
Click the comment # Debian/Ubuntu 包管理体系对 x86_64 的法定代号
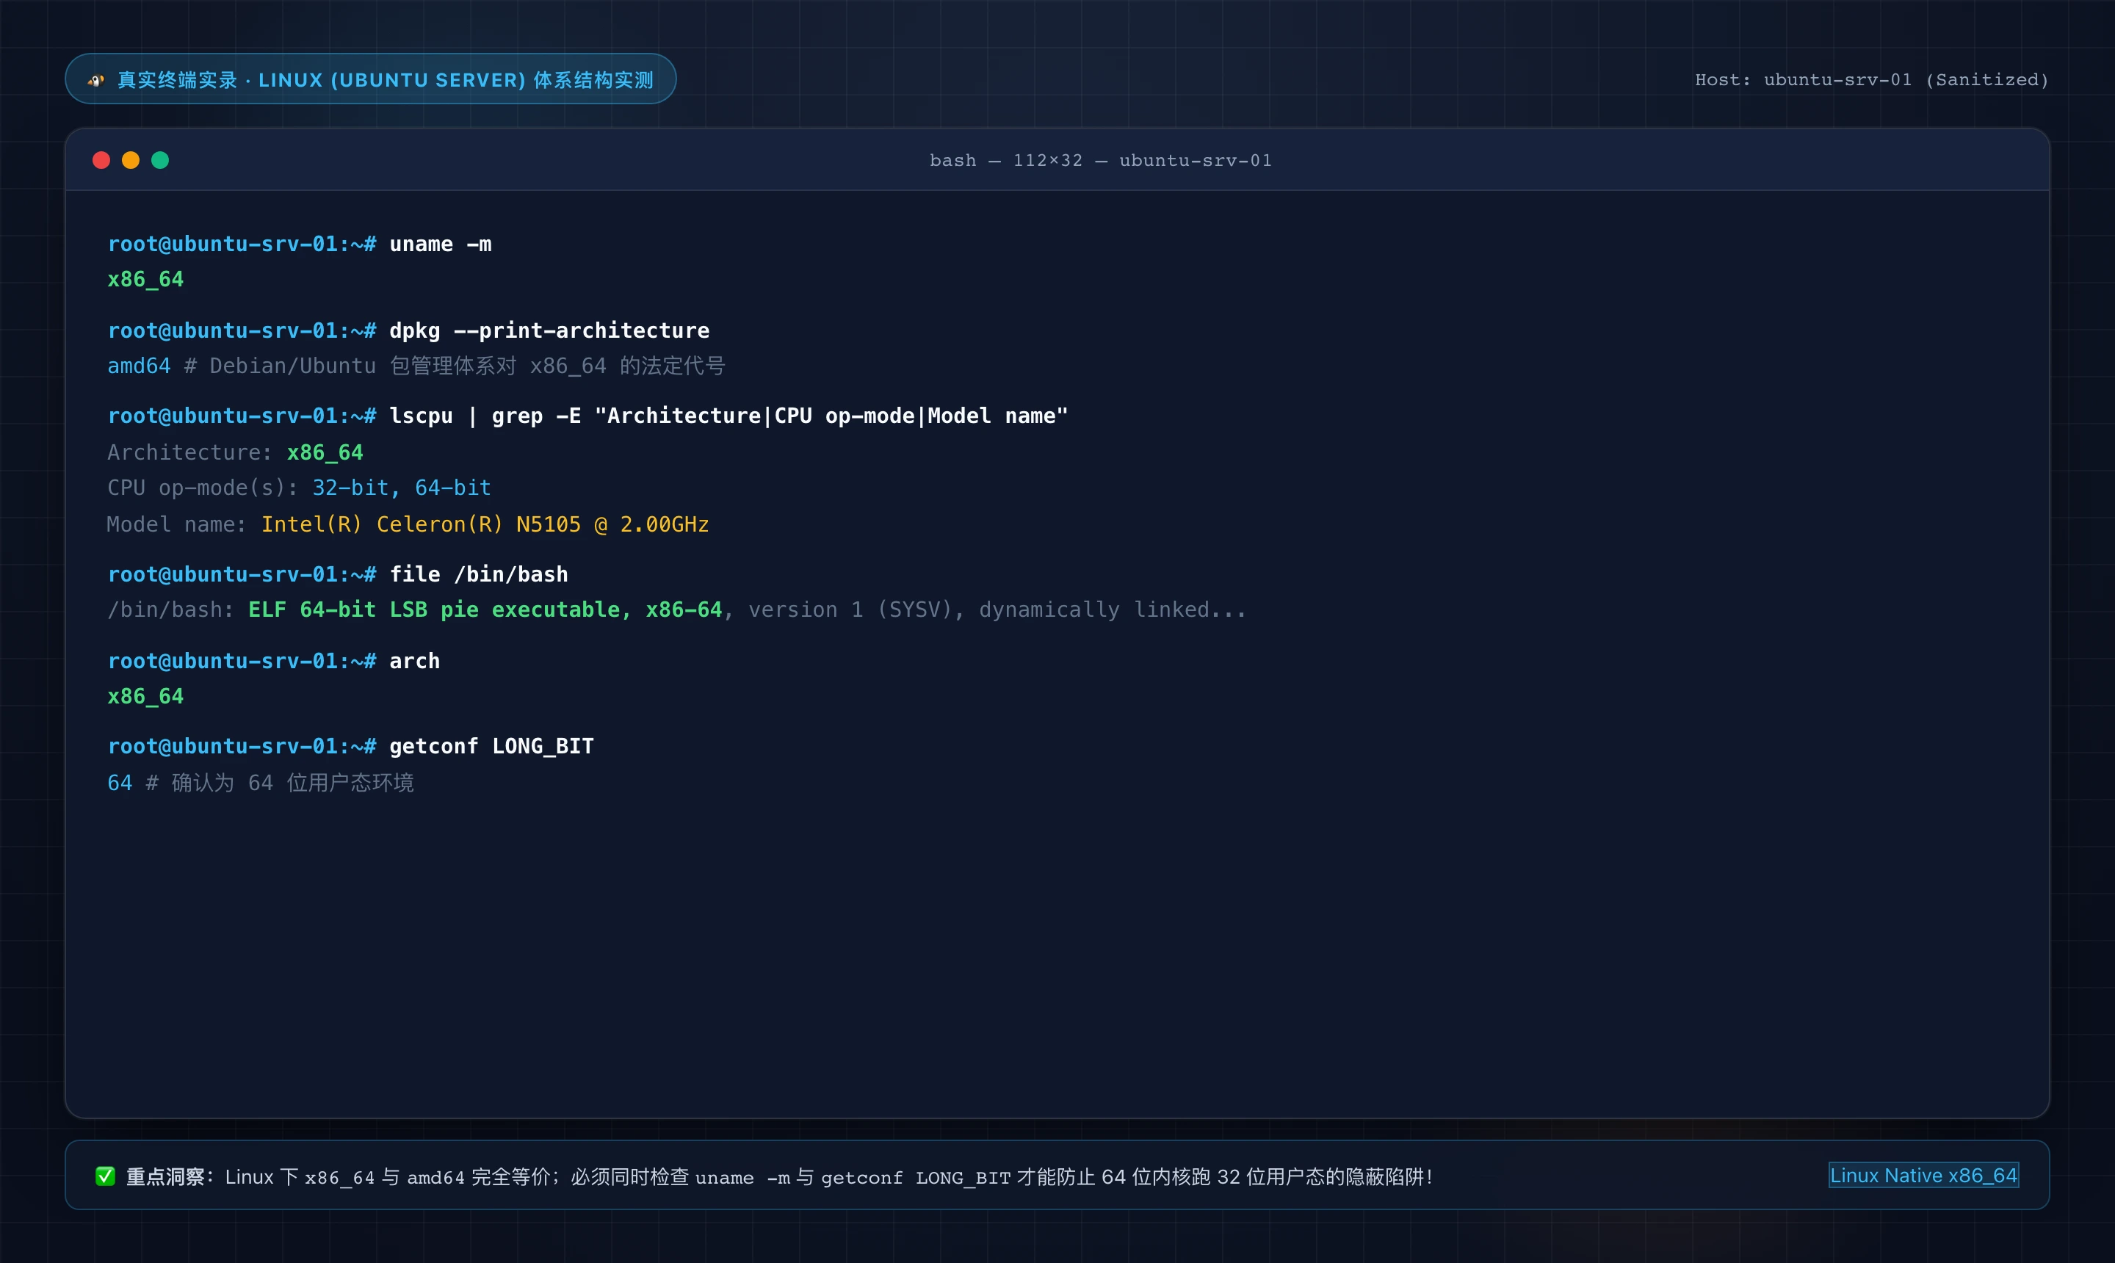pyautogui.click(x=455, y=366)
